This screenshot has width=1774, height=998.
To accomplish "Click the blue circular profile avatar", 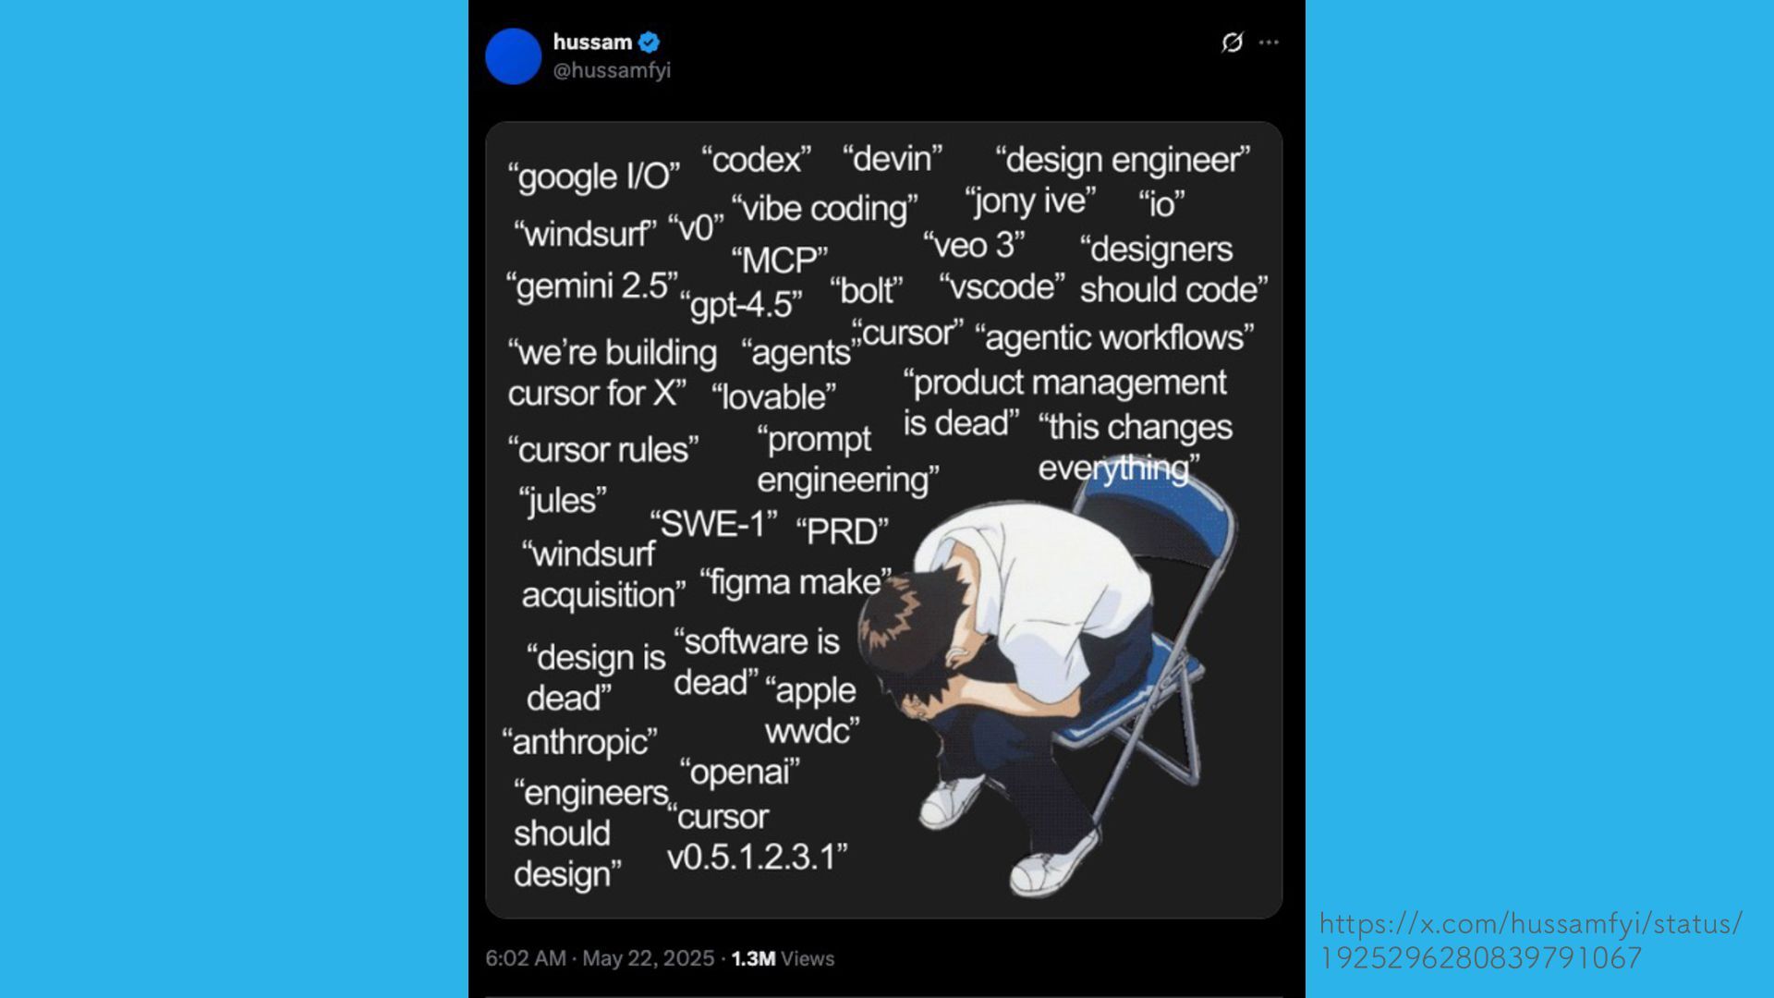I will tap(513, 56).
